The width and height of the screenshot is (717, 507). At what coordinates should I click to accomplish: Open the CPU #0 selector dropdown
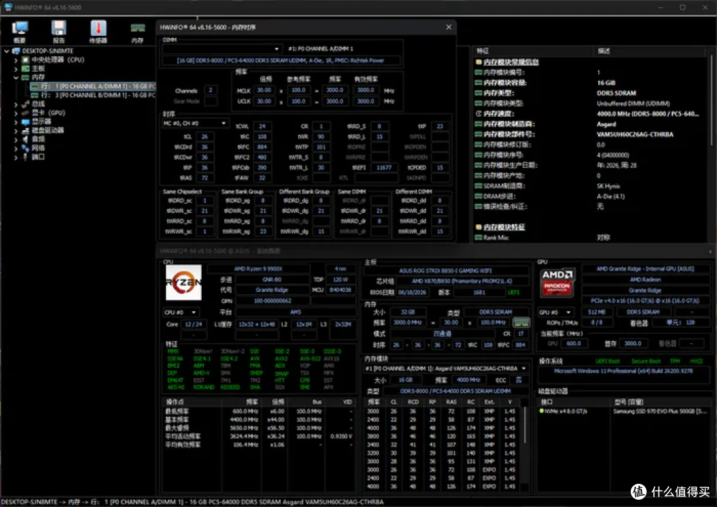(x=181, y=313)
